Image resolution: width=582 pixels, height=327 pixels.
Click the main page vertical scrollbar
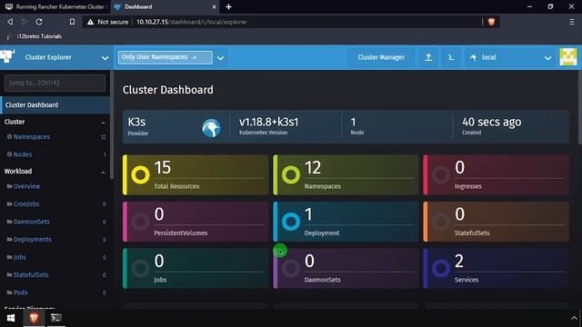(580, 107)
